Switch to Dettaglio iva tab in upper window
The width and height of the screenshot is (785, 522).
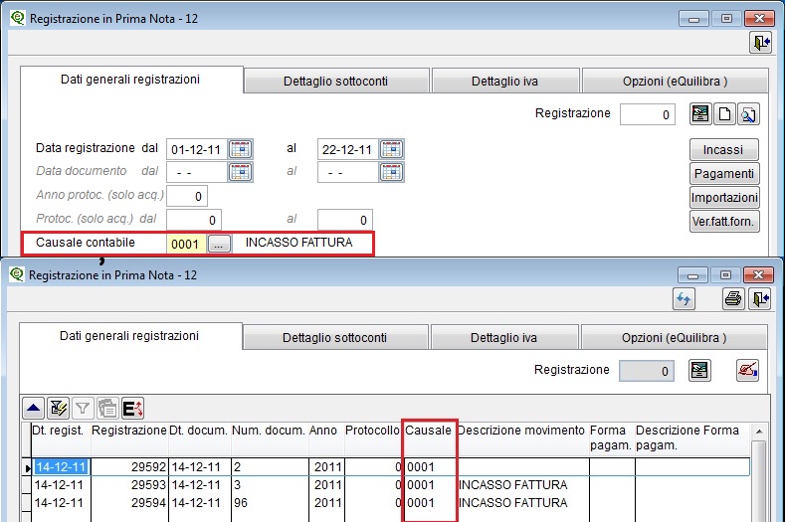pos(504,82)
